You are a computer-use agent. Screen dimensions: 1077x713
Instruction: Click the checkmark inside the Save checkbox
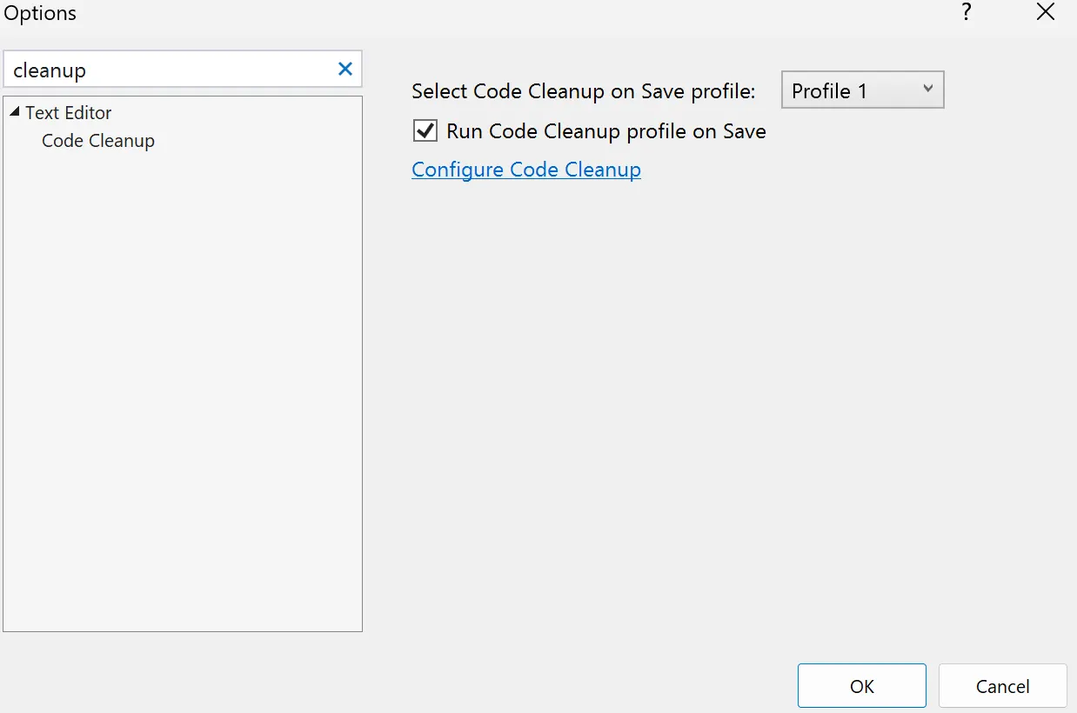(425, 130)
